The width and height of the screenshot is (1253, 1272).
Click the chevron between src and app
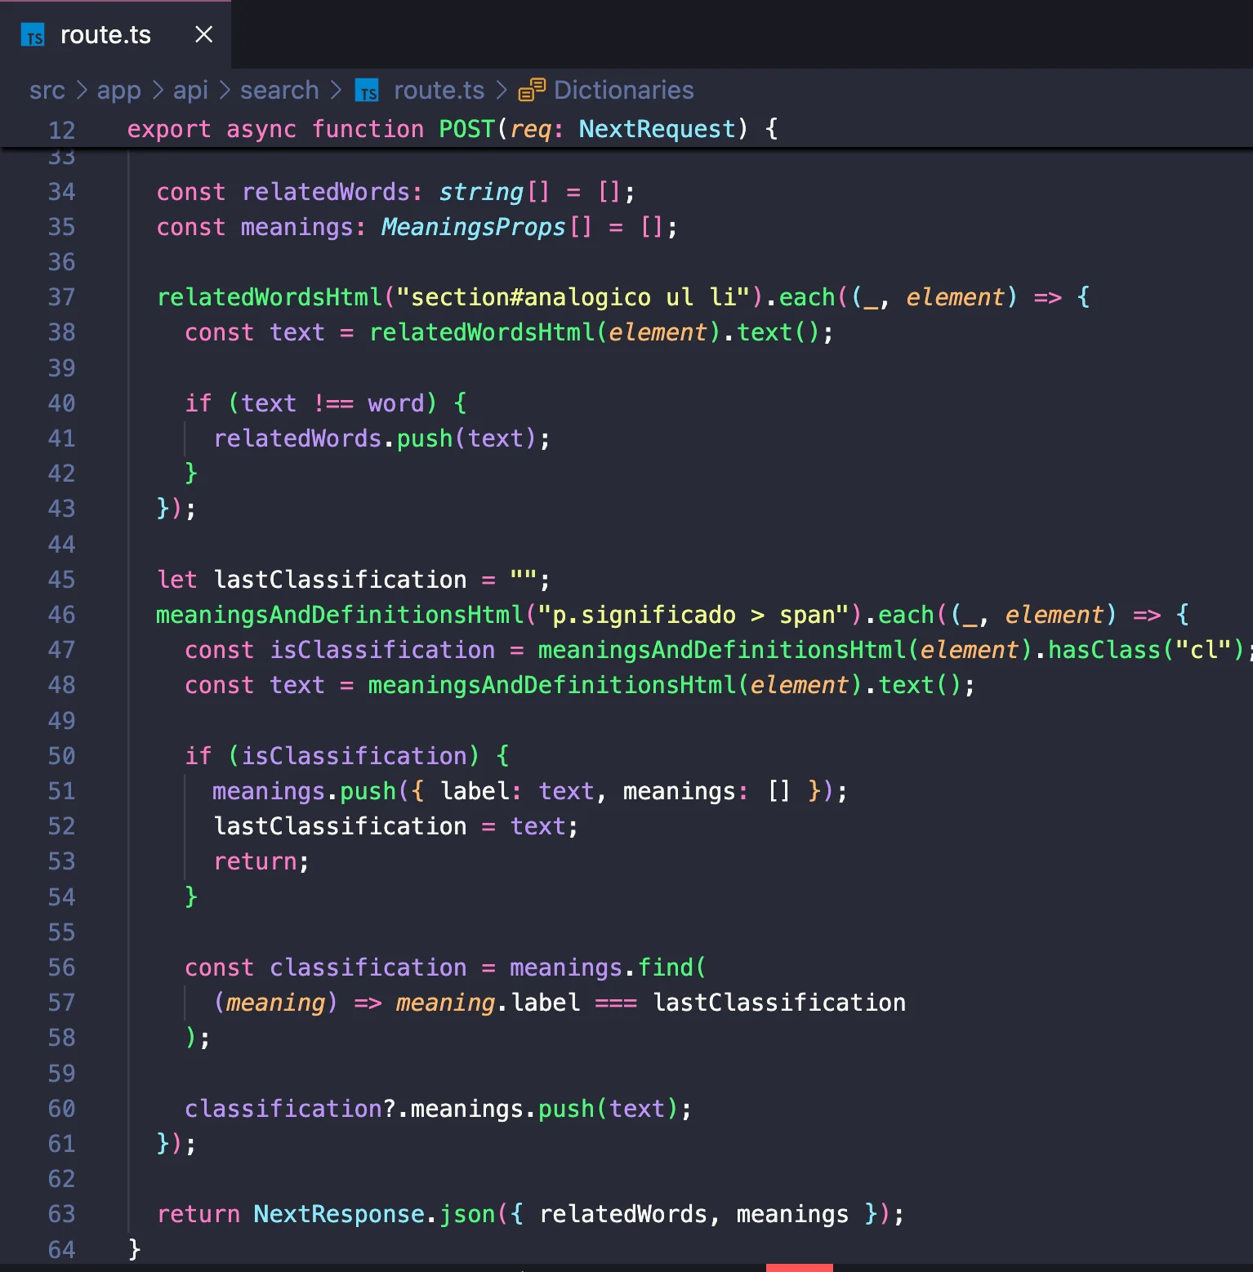(82, 91)
